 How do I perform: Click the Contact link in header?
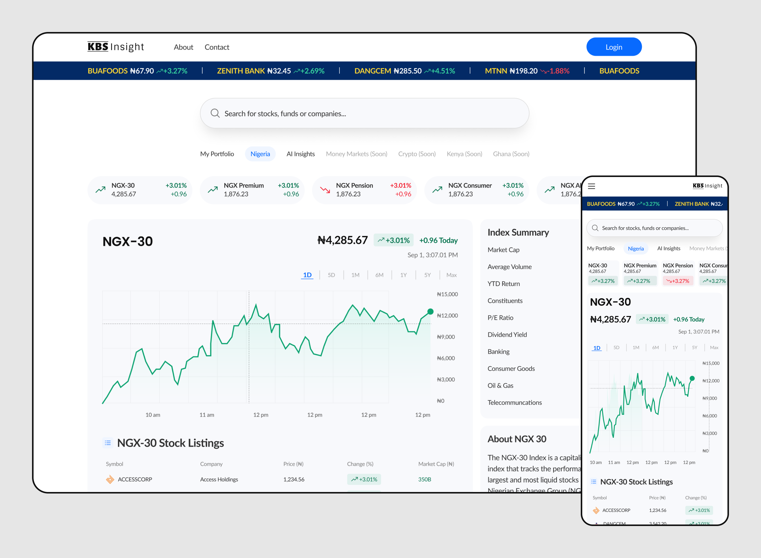[217, 47]
